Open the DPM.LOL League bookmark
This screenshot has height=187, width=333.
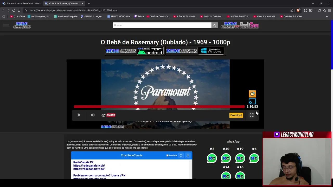92,16
